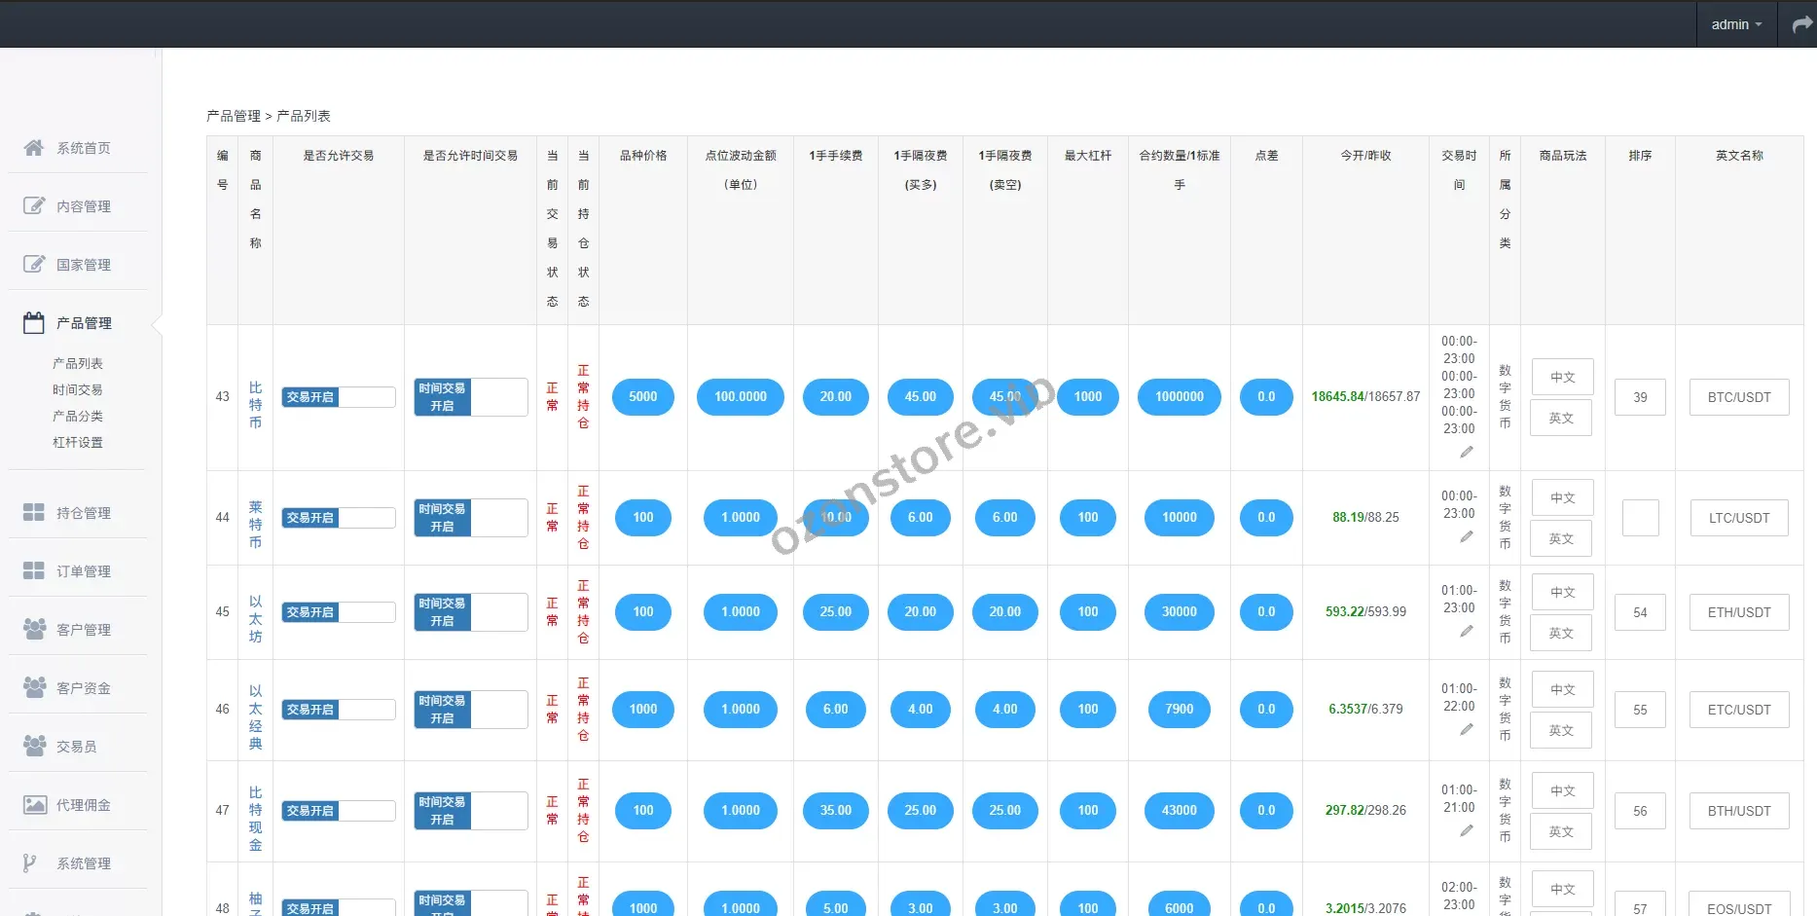Click 中文 button for BTC row
The height and width of the screenshot is (916, 1817).
pos(1562,378)
